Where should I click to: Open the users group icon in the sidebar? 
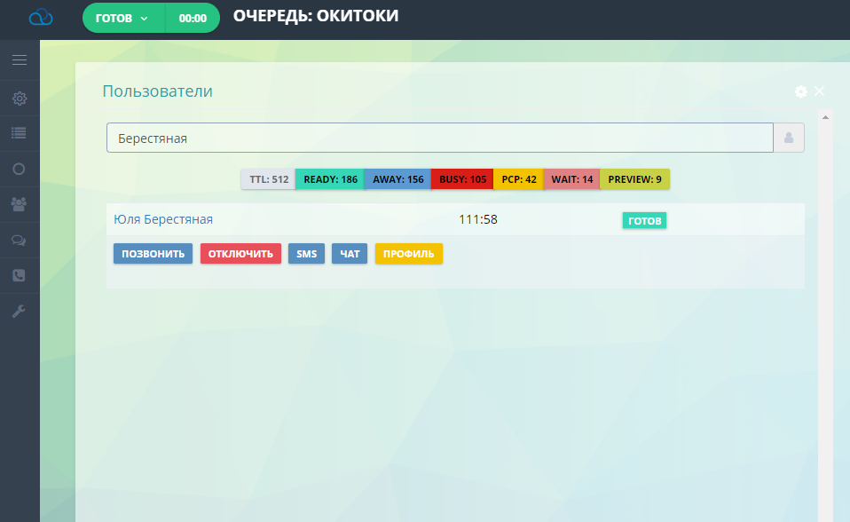click(x=20, y=204)
